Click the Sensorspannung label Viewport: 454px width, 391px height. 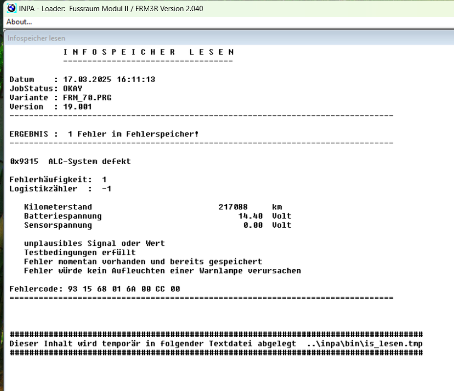(58, 225)
